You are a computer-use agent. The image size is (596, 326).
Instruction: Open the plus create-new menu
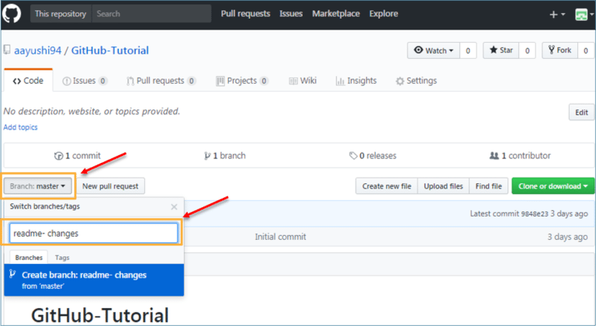pos(557,14)
